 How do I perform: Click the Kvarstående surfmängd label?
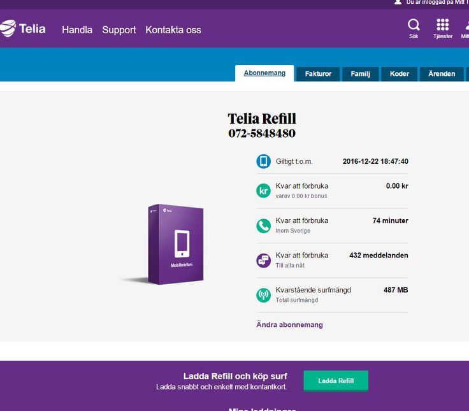point(313,290)
